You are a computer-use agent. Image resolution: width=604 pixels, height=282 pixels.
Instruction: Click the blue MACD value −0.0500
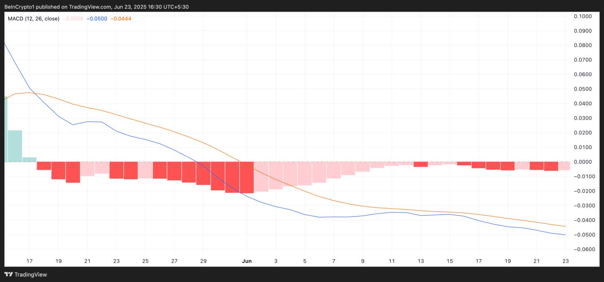coord(97,19)
